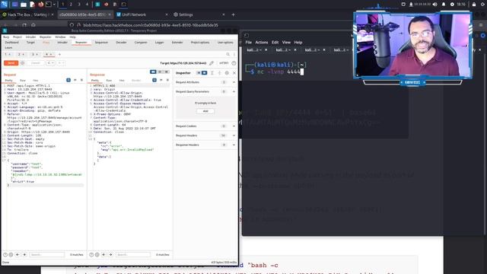Switch to the Sequencer tab in Burp

point(101,43)
